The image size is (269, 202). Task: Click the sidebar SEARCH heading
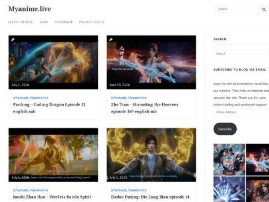tap(220, 39)
